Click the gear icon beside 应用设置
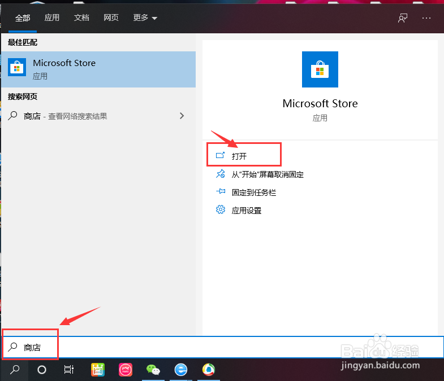Screen dimensions: 444x381 (x=220, y=210)
